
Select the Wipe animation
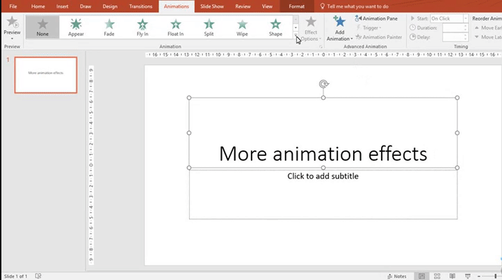coord(242,27)
